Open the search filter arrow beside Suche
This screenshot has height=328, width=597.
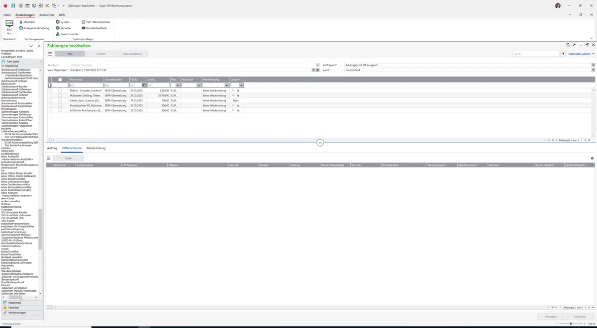(x=563, y=54)
